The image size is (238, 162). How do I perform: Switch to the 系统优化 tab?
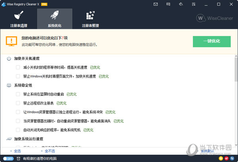(x=55, y=19)
